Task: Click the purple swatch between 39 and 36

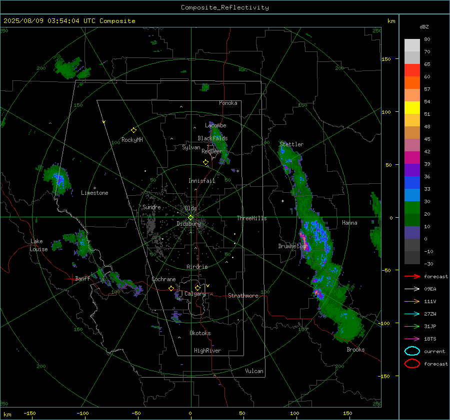Action: pyautogui.click(x=412, y=170)
